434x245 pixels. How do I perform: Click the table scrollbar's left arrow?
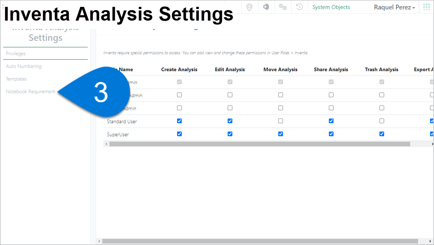click(106, 144)
